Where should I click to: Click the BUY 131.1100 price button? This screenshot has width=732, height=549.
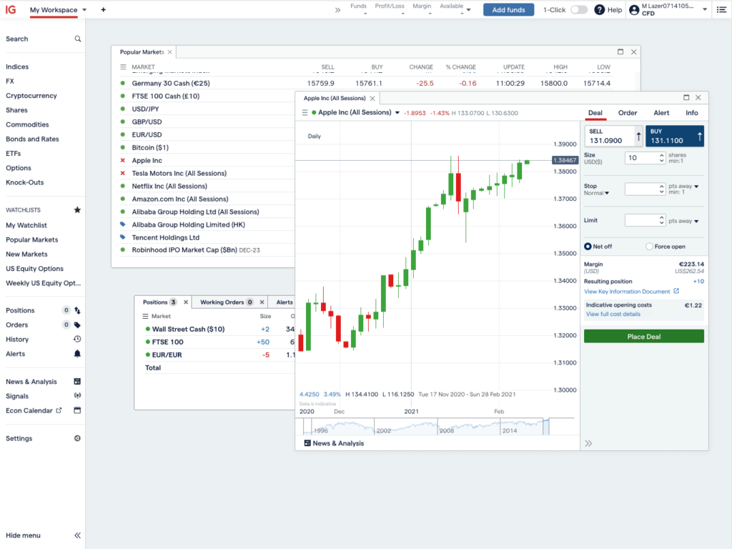675,137
